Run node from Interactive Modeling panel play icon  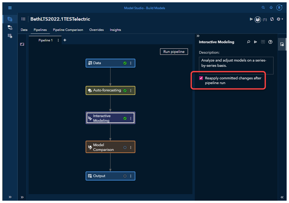[x=255, y=42]
